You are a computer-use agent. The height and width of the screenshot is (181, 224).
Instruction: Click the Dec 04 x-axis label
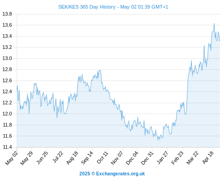[132, 158]
